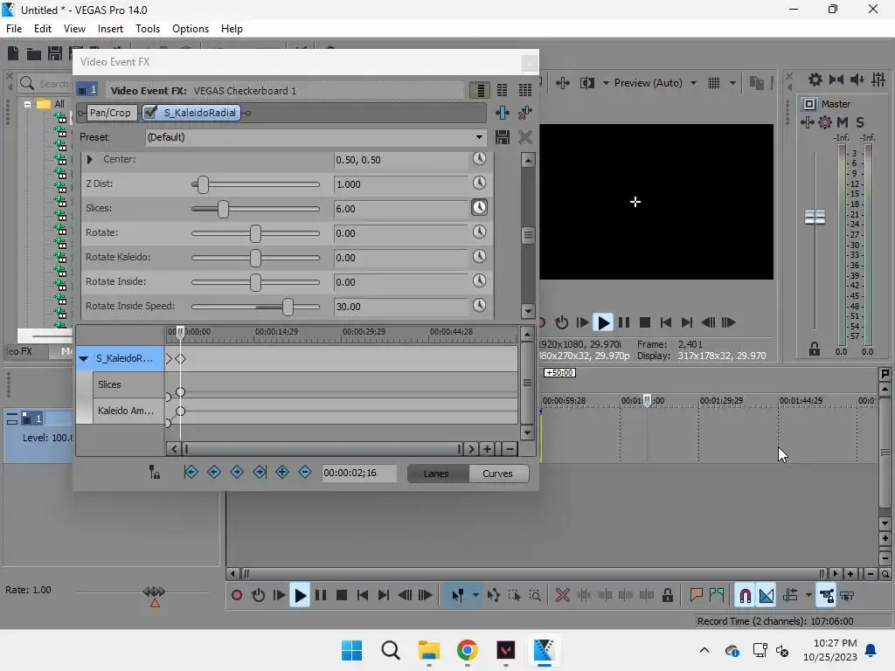Open the Edit menu

tap(43, 29)
